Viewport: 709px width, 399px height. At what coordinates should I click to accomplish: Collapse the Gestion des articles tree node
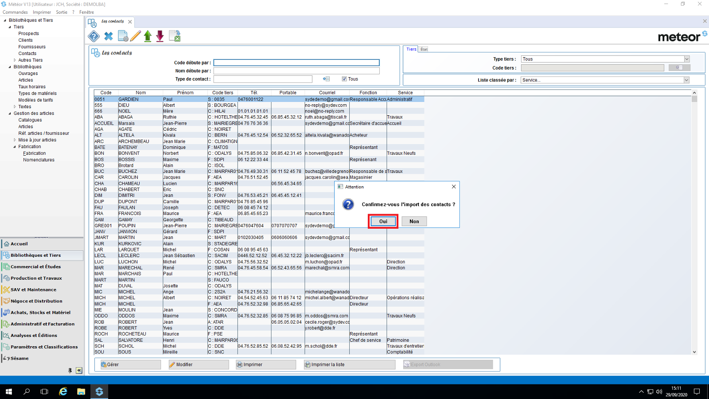[x=10, y=113]
